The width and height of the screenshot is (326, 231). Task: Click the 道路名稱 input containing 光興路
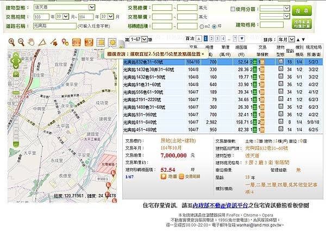coord(55,26)
